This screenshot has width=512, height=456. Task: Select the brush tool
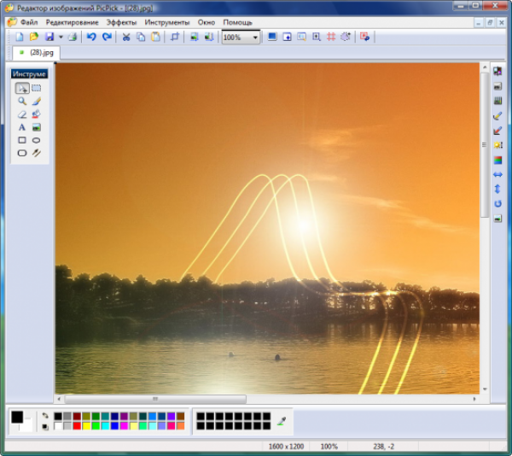(36, 102)
